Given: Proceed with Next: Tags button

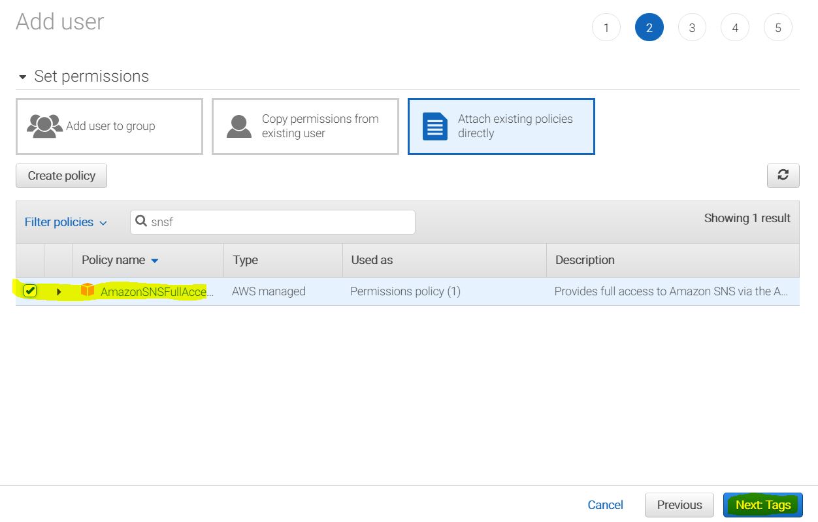Looking at the screenshot, I should click(x=762, y=505).
